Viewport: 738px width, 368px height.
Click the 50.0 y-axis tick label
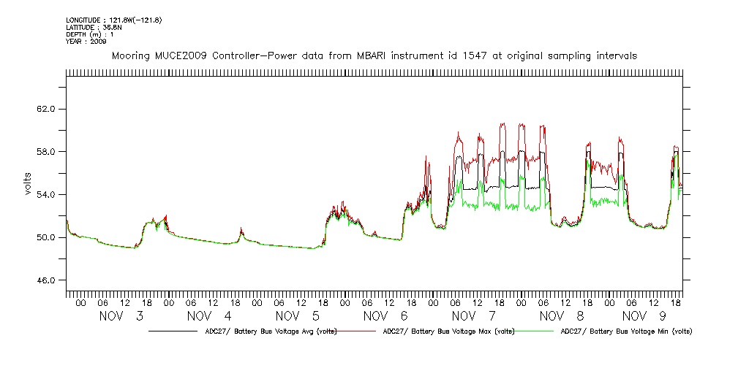[44, 238]
